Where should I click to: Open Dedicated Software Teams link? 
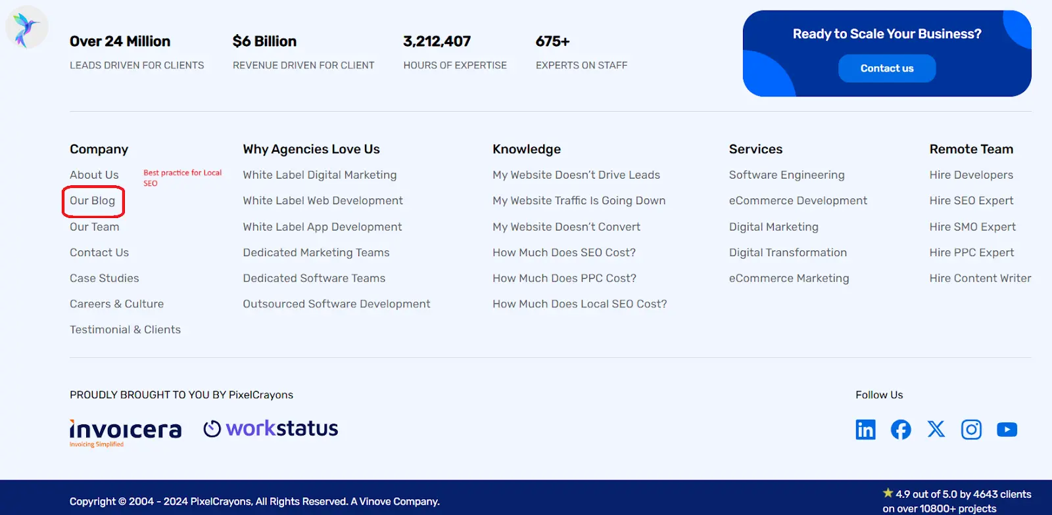click(314, 279)
